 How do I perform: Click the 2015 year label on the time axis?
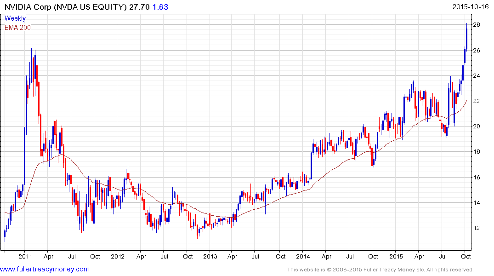pos(396,256)
